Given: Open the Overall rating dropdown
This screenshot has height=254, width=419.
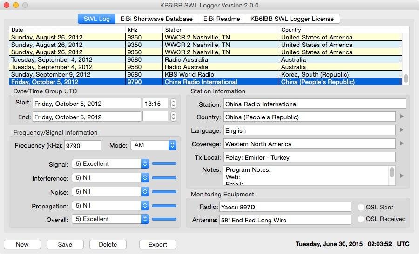Looking at the screenshot, I should pos(110,219).
